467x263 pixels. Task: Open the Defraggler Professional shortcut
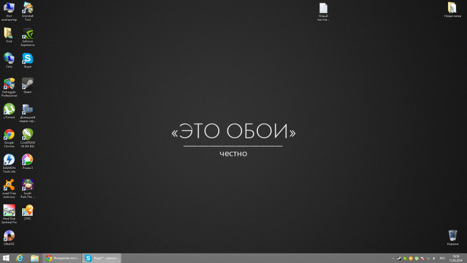point(9,88)
